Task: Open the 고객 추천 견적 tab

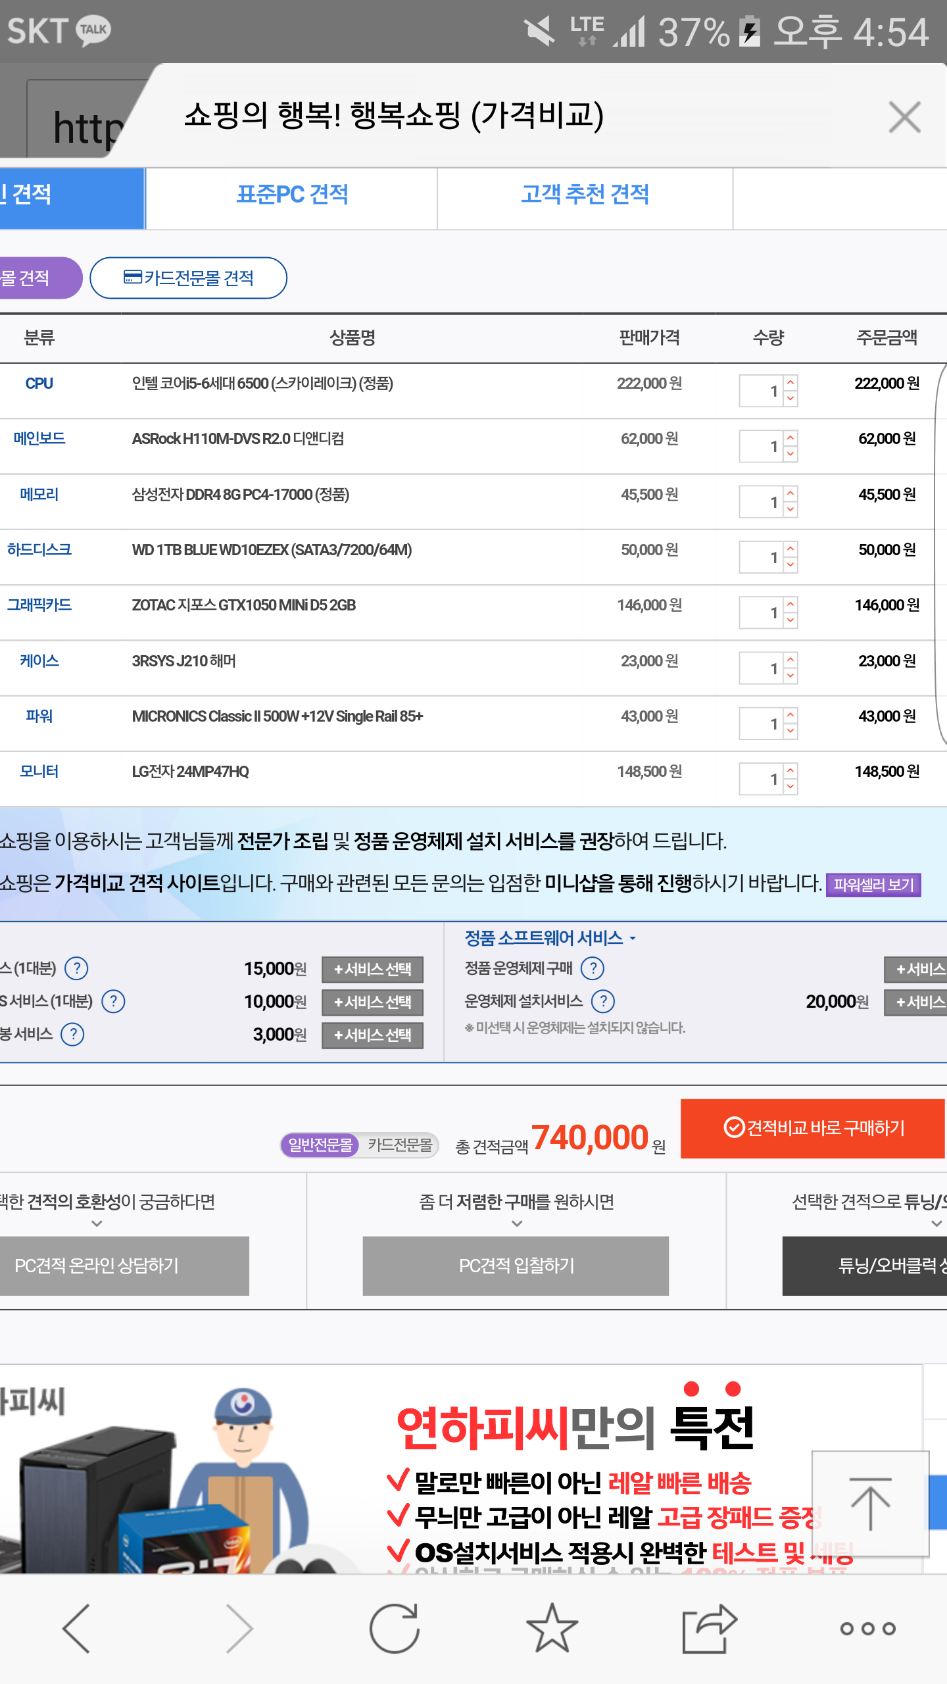Action: click(x=585, y=195)
